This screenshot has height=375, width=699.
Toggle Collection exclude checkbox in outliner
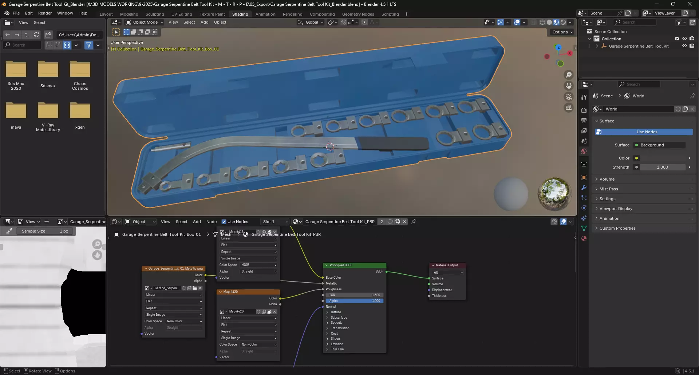pos(677,39)
